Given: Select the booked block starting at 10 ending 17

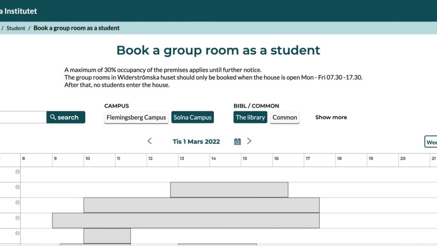Looking at the screenshot, I should (201, 205).
